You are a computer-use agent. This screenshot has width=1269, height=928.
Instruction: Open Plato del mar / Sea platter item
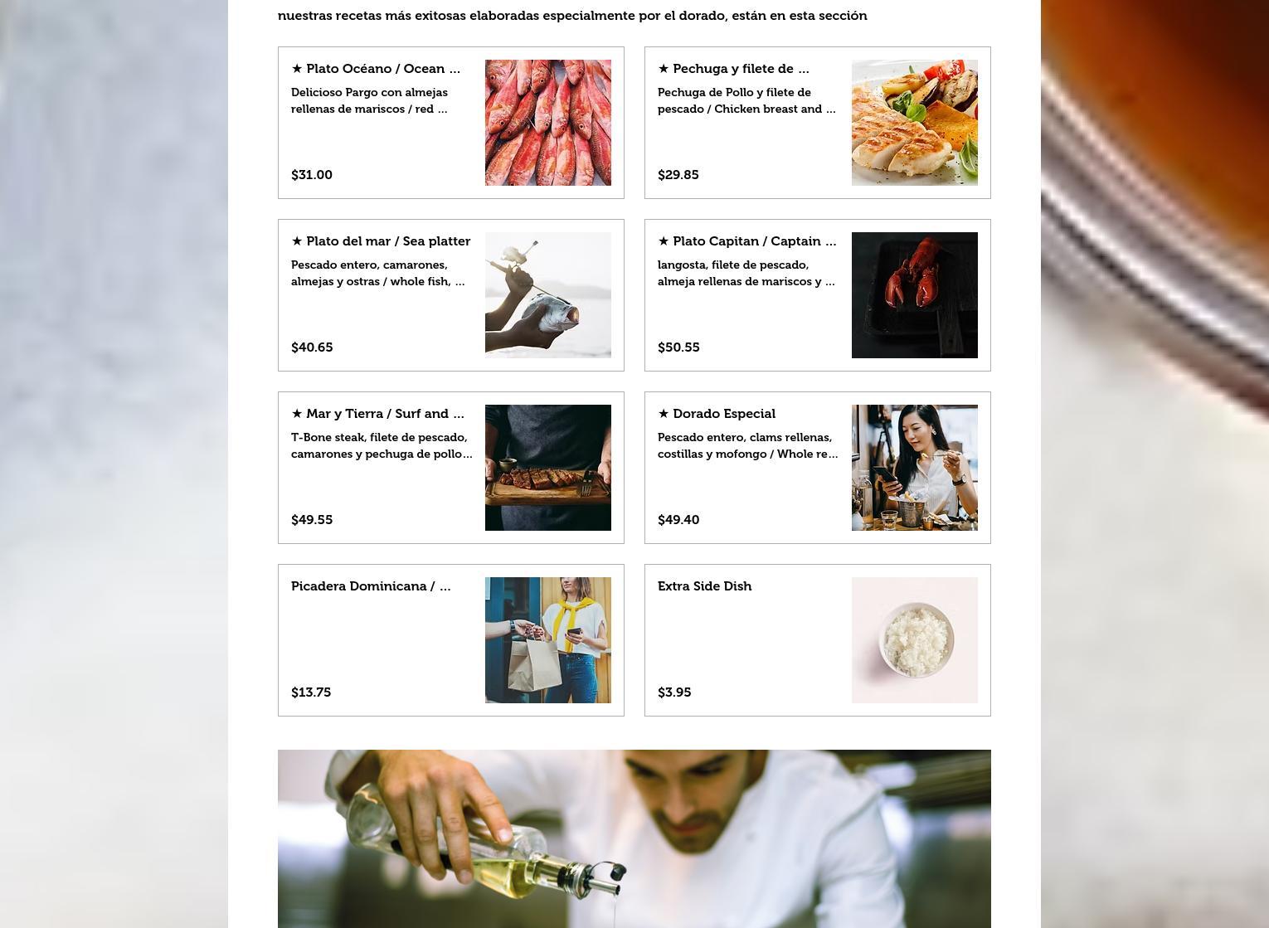381,241
